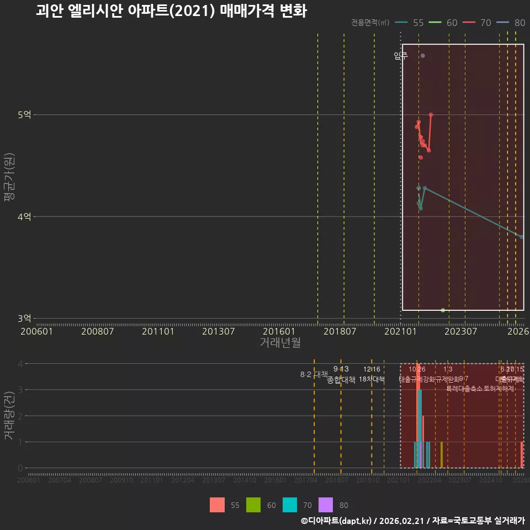
Task: Select the red data point at 5억 peak
Action: [431, 115]
